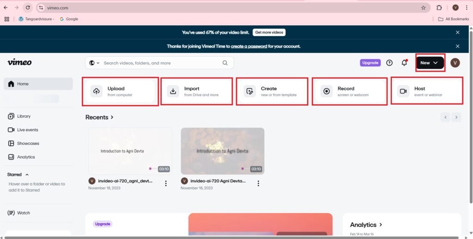Image resolution: width=473 pixels, height=239 pixels.
Task: Click the horizontal page scrollbar
Action: click(232, 238)
